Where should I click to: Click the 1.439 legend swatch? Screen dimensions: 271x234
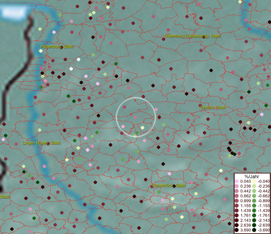click(237, 211)
